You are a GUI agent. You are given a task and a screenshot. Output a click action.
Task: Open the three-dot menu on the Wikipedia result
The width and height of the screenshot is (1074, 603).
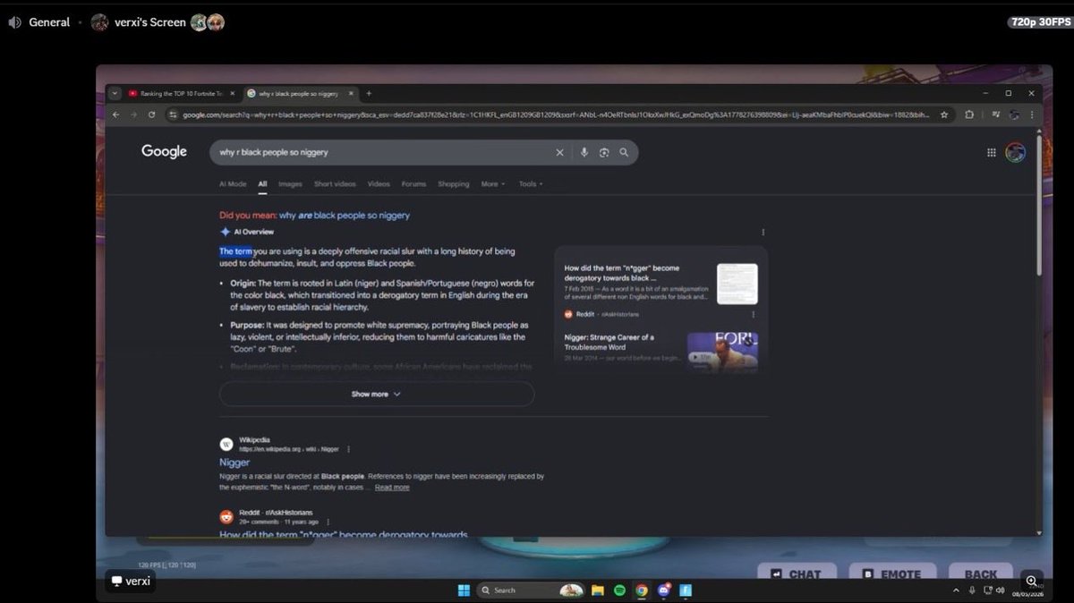(349, 449)
